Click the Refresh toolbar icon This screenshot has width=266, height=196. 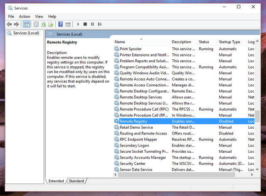click(x=44, y=24)
